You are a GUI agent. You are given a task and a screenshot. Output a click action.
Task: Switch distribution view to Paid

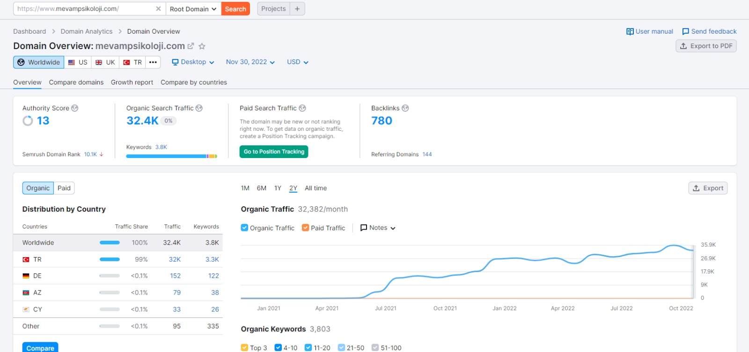64,188
